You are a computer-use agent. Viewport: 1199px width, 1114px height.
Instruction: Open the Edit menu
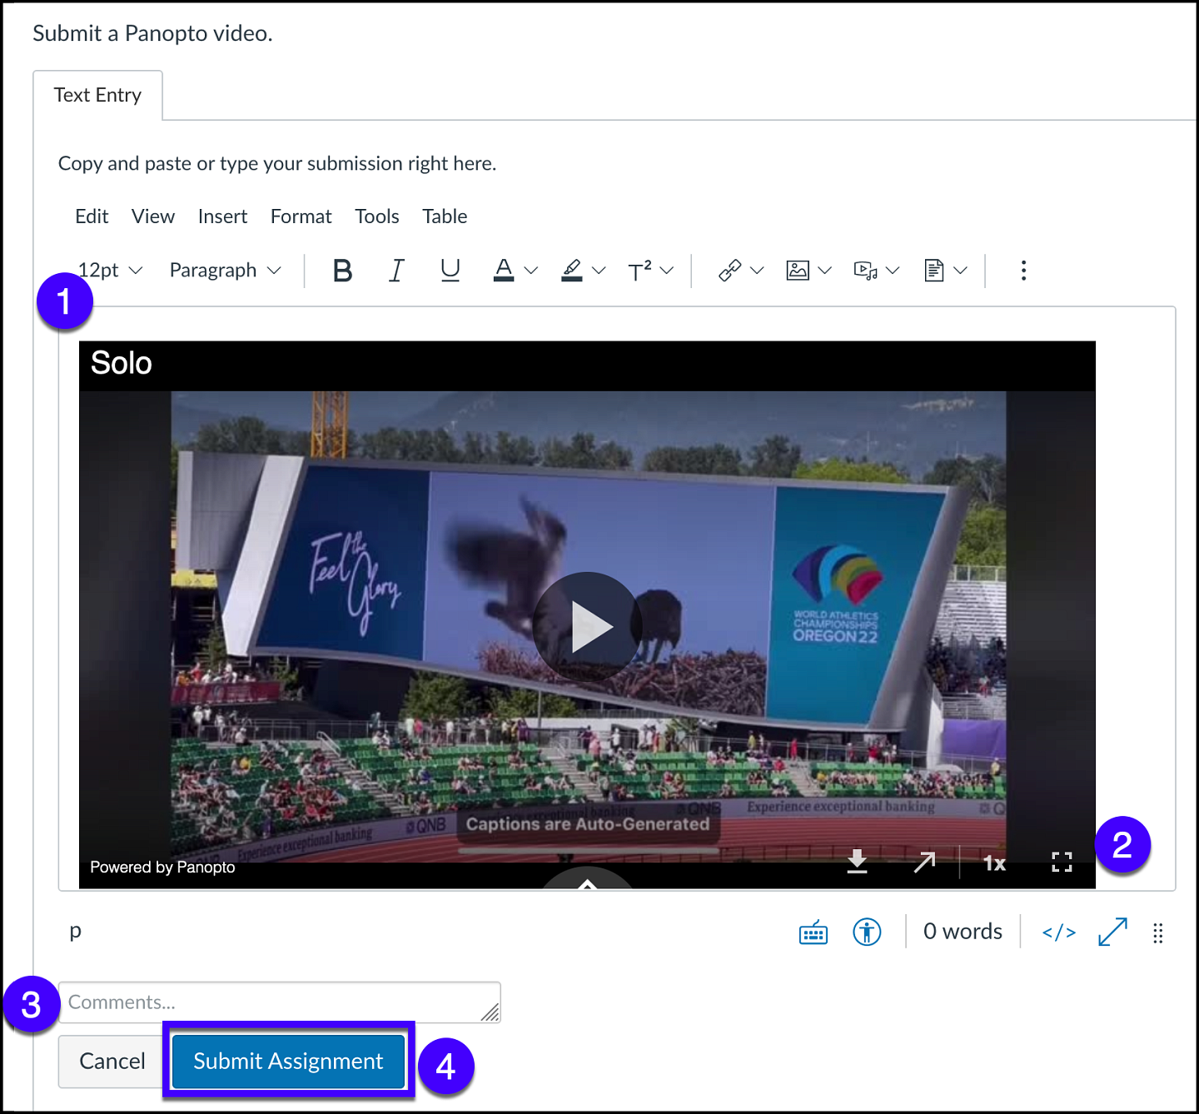pyautogui.click(x=92, y=216)
